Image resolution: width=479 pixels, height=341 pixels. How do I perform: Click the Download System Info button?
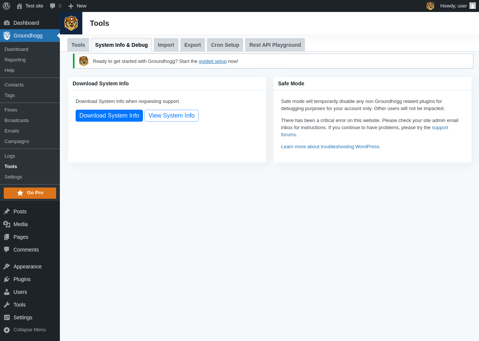pyautogui.click(x=109, y=116)
